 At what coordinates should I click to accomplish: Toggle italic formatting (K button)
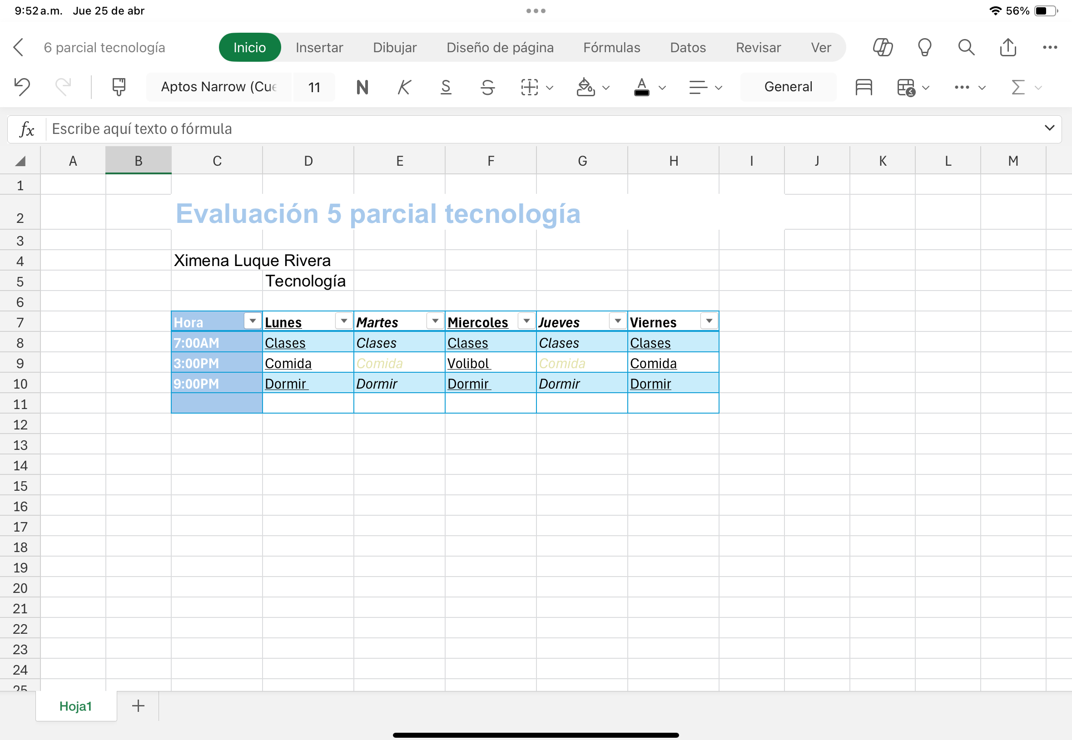(404, 87)
